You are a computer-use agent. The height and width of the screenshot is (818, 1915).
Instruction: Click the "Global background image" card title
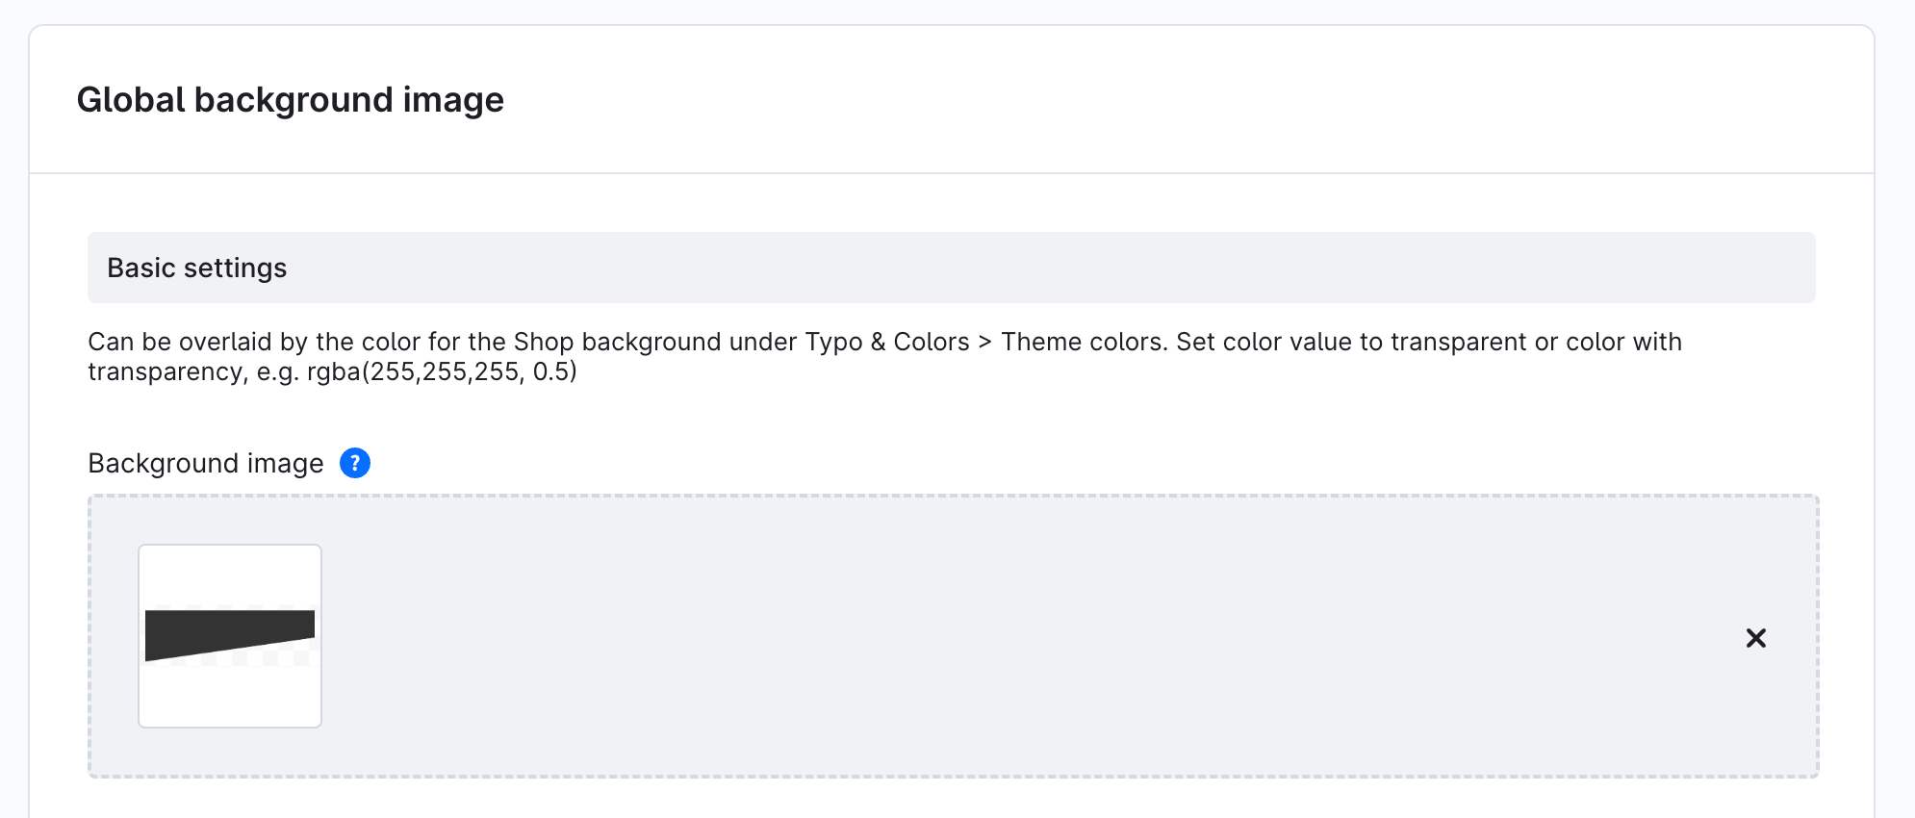point(290,100)
